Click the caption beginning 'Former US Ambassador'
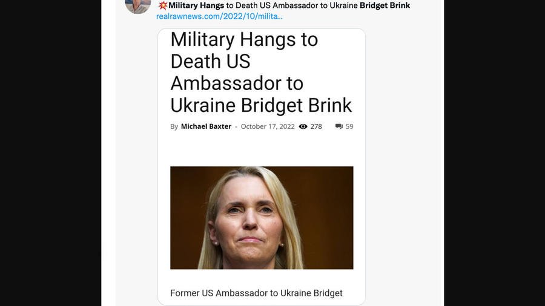Screen dimensions: 545x306 (x=257, y=293)
